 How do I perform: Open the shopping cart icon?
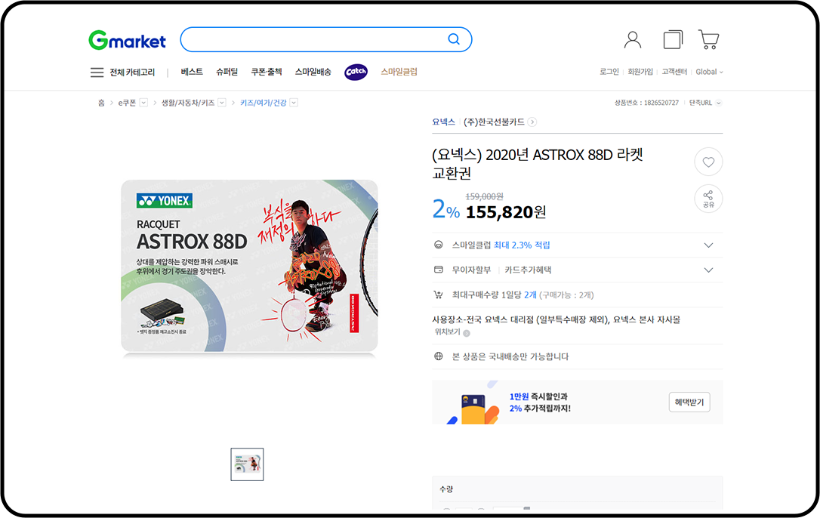coord(708,40)
